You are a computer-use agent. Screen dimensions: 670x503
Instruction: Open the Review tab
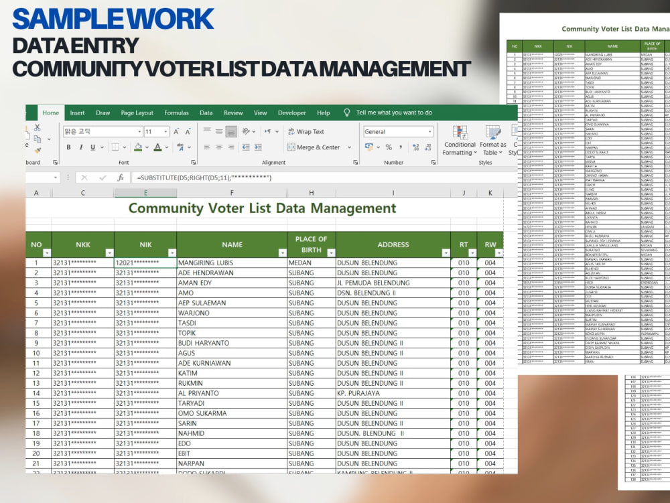(233, 113)
